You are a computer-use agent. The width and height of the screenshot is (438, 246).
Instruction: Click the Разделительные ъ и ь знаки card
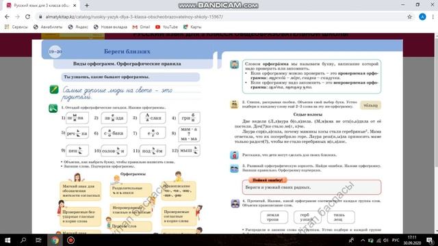131,190
